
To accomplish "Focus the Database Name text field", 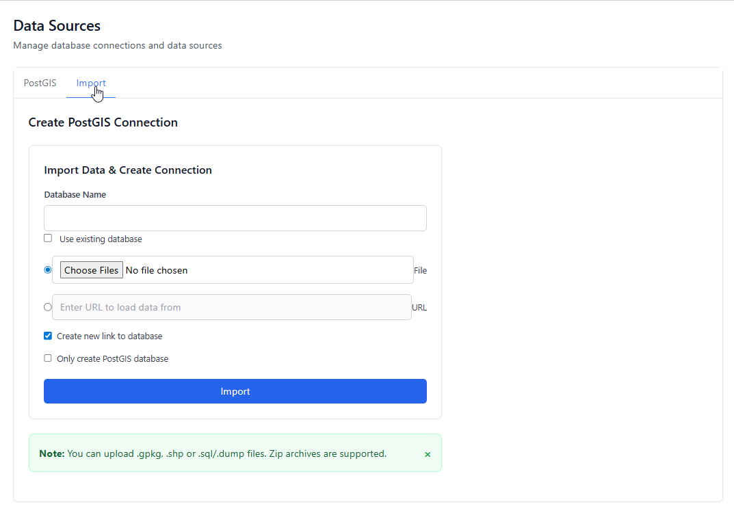I will click(235, 218).
